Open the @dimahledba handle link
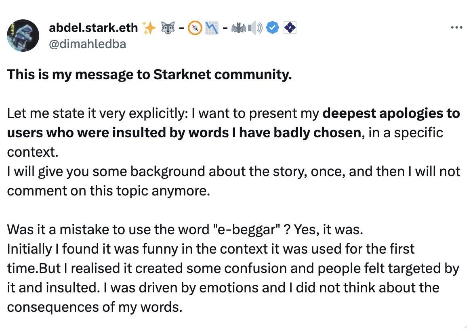This screenshot has height=336, width=475. pyautogui.click(x=87, y=44)
